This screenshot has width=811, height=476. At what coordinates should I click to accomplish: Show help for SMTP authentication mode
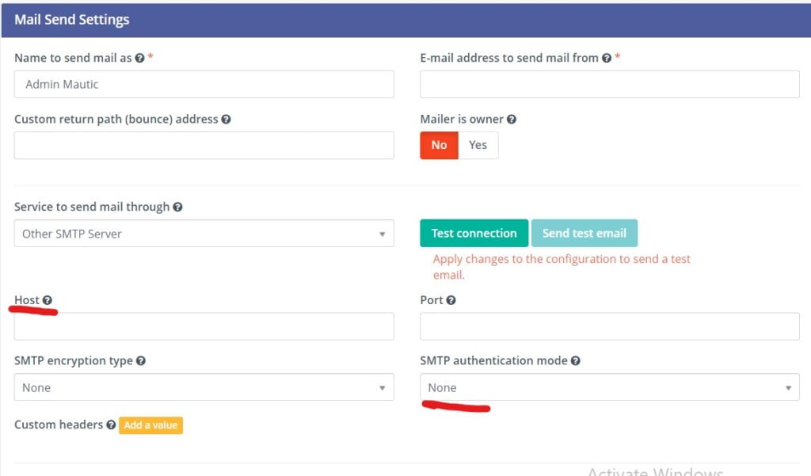[x=576, y=361]
